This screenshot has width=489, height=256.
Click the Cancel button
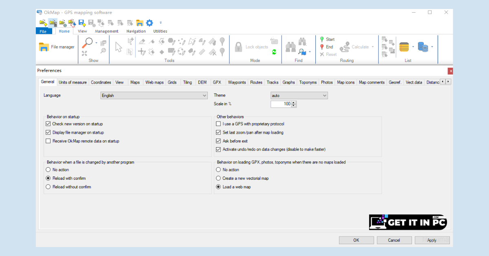coord(394,240)
